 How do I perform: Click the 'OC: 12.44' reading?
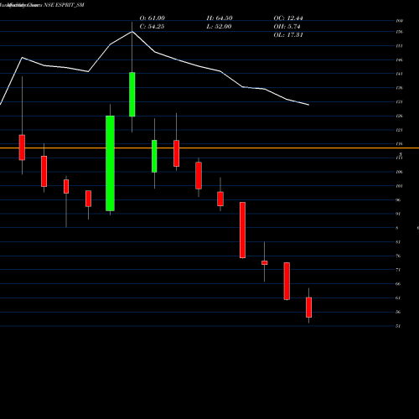(288, 18)
